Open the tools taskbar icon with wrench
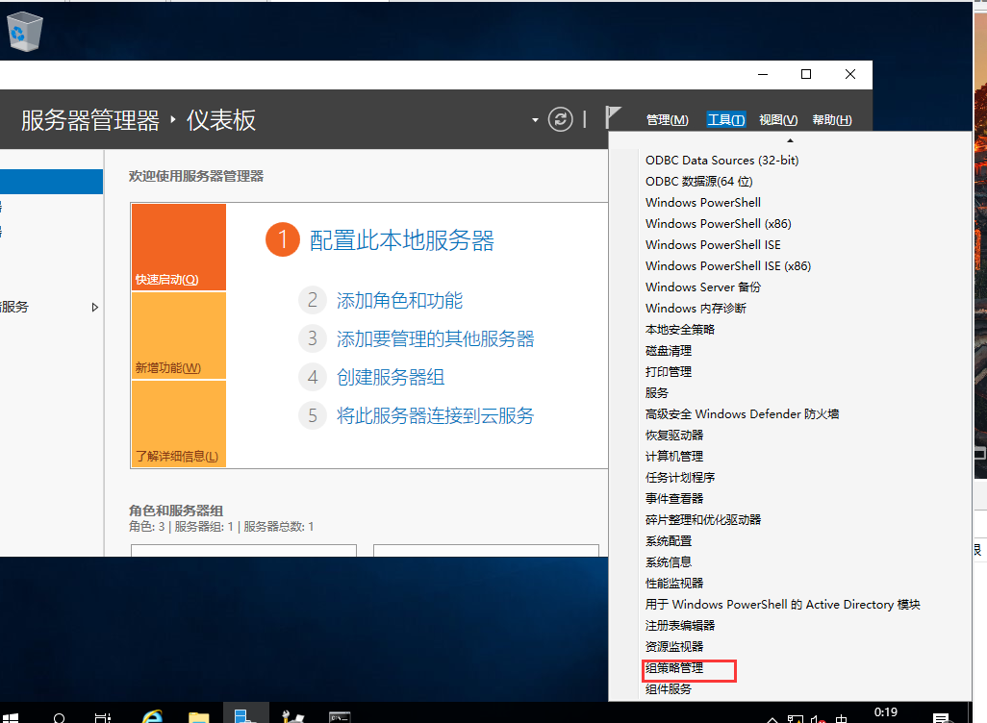Viewport: 987px width, 723px height. 292,716
